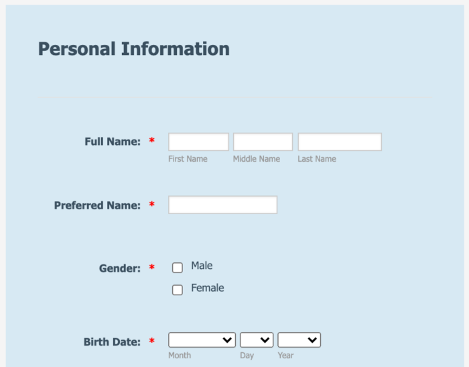Check the Male checkbox box
Screen dimensions: 469x367
(x=178, y=268)
